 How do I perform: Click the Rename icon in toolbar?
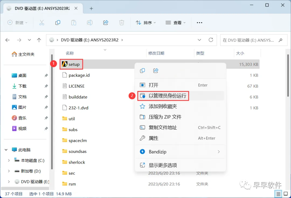(90, 23)
